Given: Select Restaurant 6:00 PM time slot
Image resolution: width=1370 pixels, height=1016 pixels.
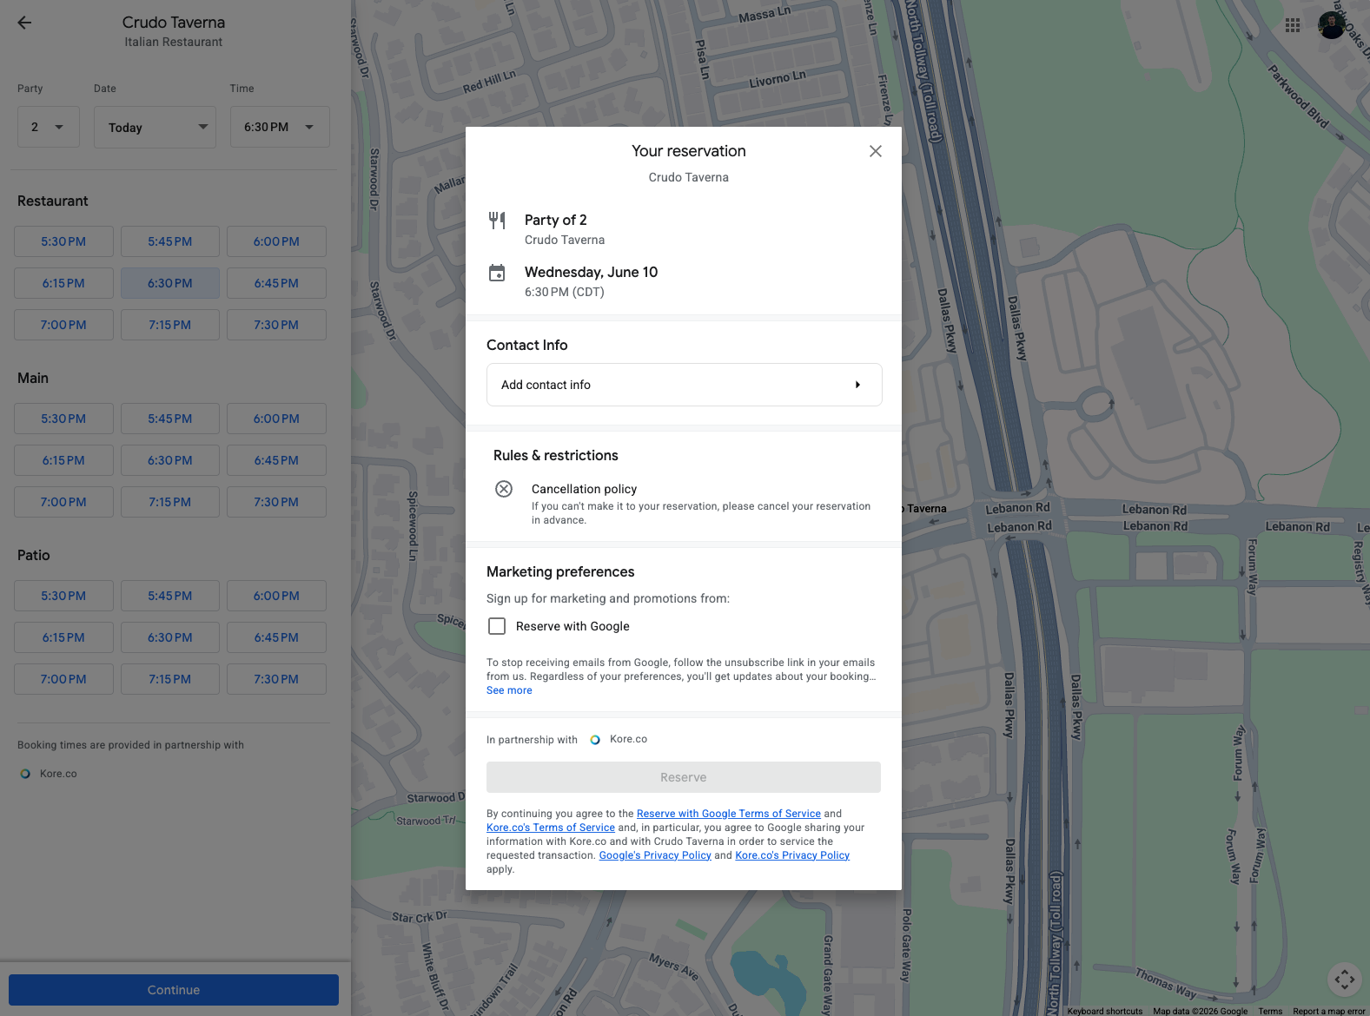Looking at the screenshot, I should pyautogui.click(x=276, y=241).
